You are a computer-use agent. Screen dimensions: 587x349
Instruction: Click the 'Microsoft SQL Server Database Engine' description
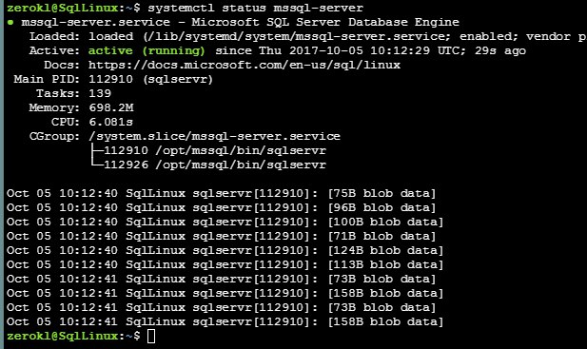tap(325, 22)
